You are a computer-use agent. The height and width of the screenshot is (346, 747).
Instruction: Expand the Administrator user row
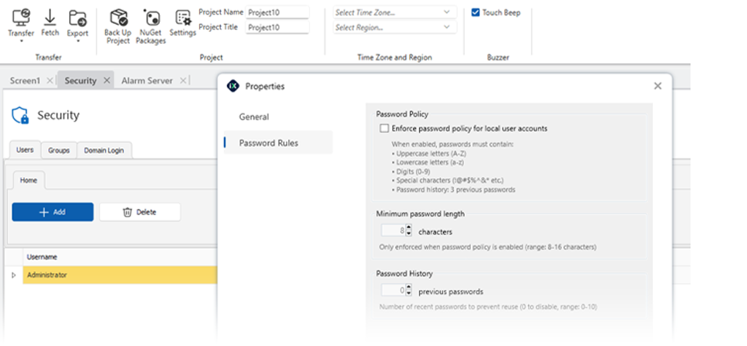[13, 275]
